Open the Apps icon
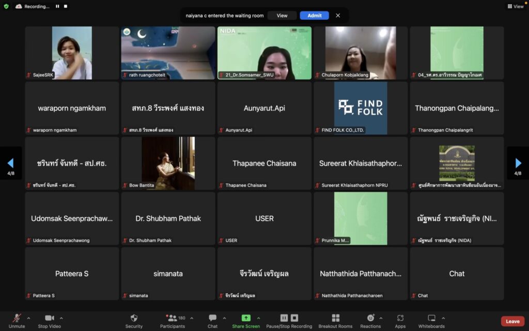Screen dimensions: 529x331 point(400,318)
